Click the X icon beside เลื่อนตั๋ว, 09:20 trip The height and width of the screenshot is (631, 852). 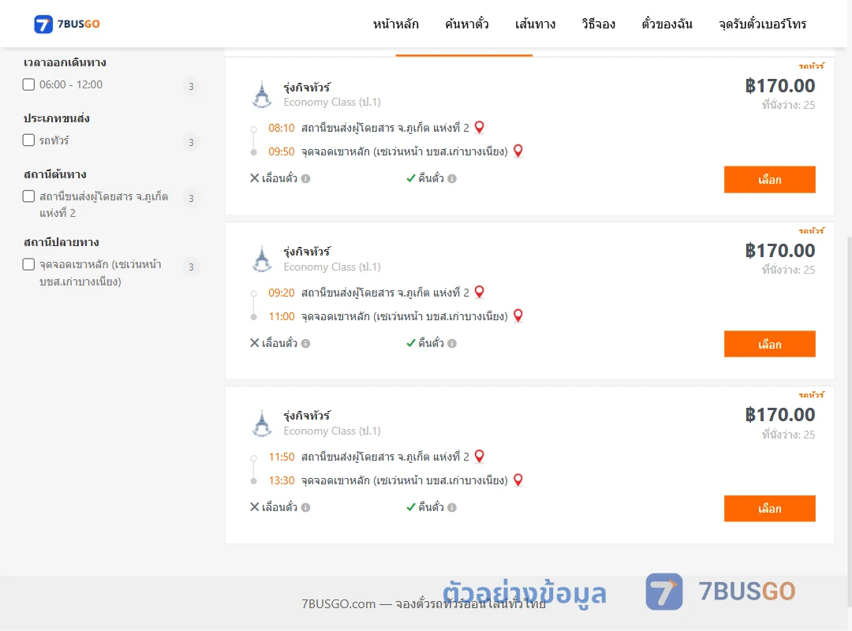point(254,342)
